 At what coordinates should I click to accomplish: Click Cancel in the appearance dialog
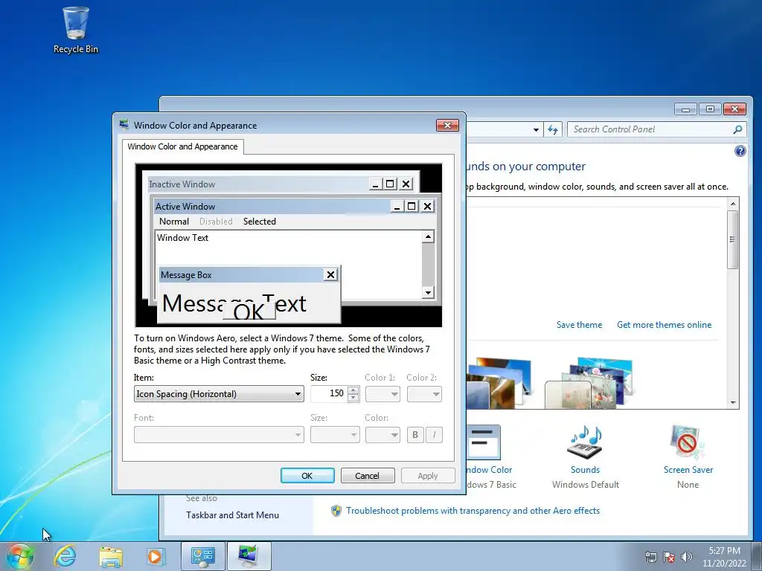pos(368,476)
